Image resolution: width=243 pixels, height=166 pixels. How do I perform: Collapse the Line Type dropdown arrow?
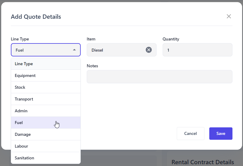click(x=74, y=50)
